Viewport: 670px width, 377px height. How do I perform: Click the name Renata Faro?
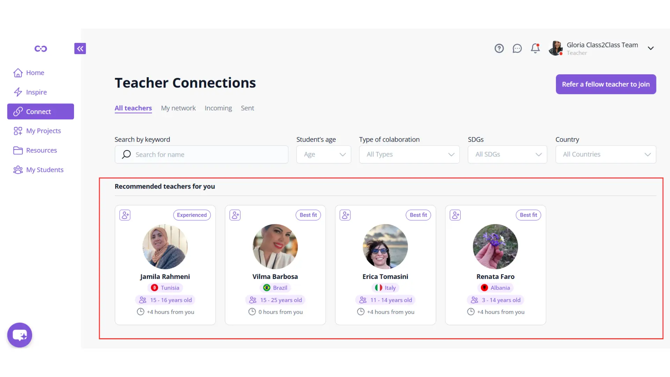pyautogui.click(x=496, y=276)
